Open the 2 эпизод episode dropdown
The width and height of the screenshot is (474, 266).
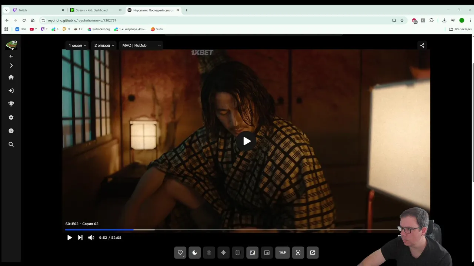(x=104, y=45)
